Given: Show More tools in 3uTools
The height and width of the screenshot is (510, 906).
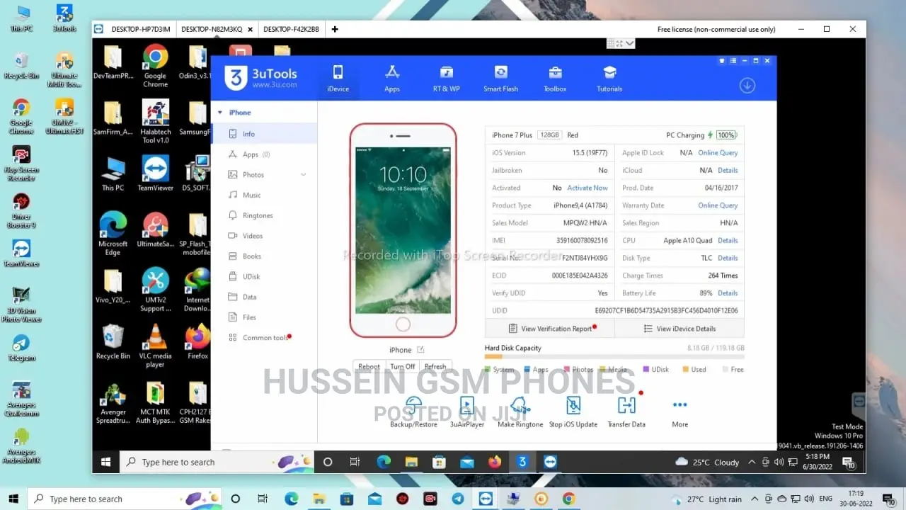Looking at the screenshot, I should (x=680, y=412).
